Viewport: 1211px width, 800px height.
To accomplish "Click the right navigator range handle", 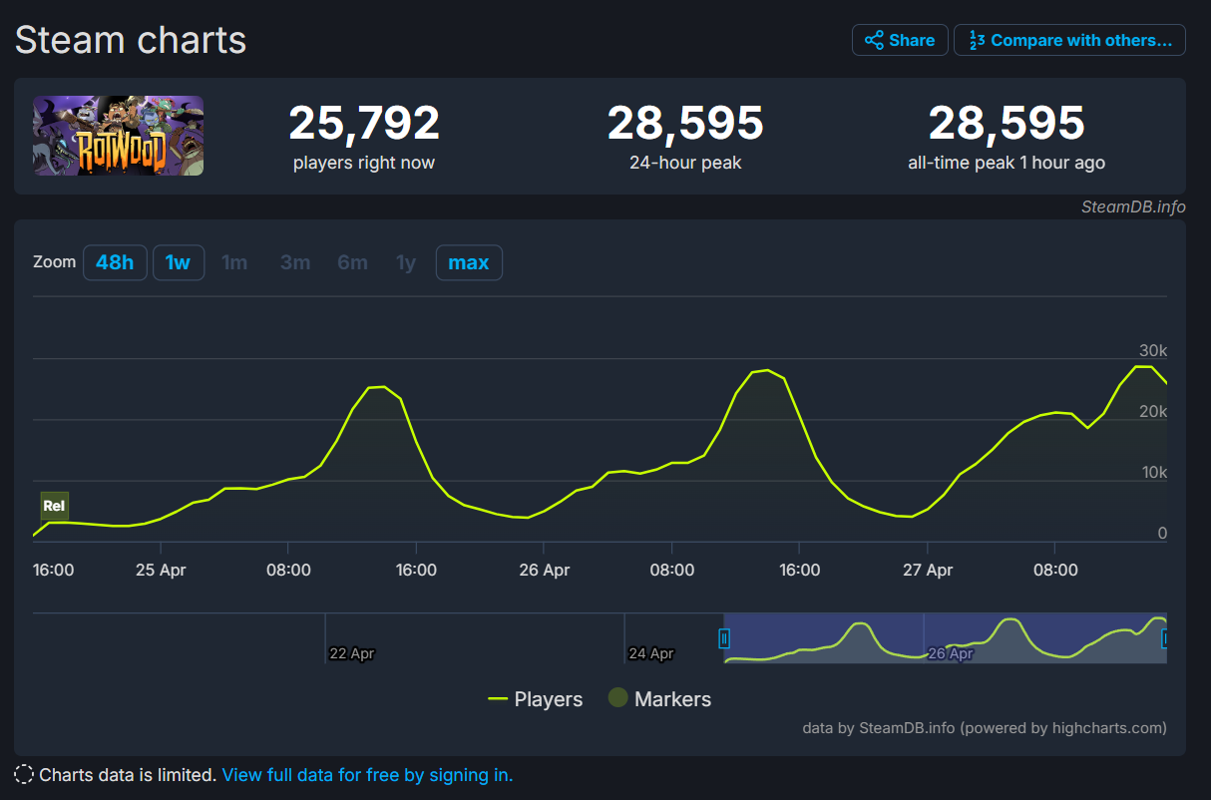I will [x=1164, y=638].
